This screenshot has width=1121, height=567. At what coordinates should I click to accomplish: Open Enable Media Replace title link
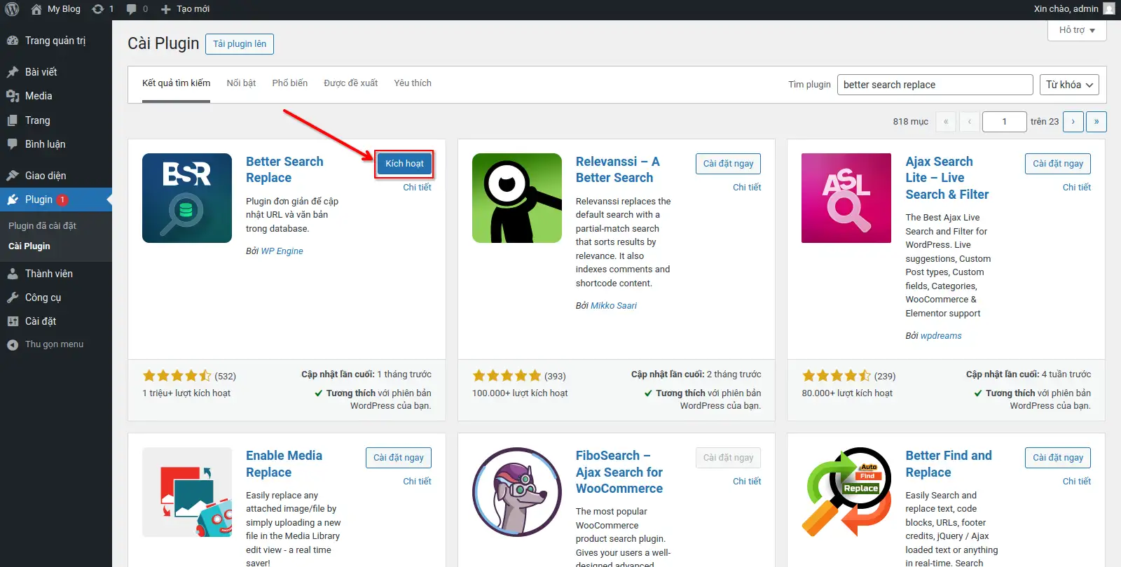(x=284, y=464)
